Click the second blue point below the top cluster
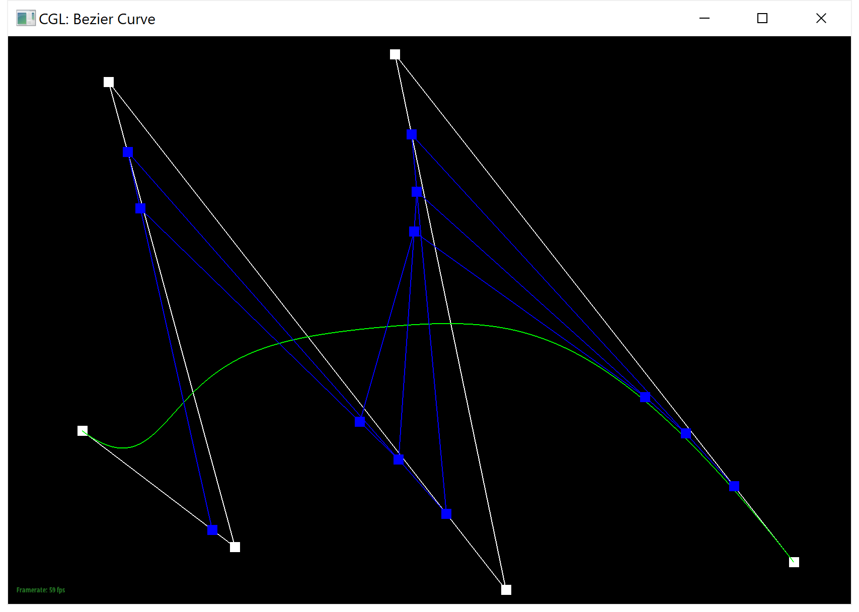This screenshot has width=859, height=612. (416, 192)
